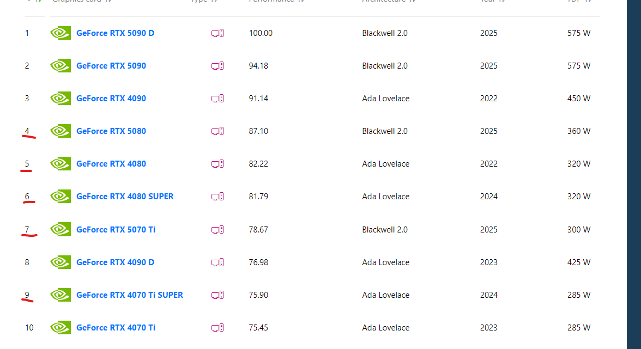This screenshot has height=349, width=641.
Task: Click 285 W in the RTX 4070 Ti SUPER row
Action: click(x=579, y=295)
